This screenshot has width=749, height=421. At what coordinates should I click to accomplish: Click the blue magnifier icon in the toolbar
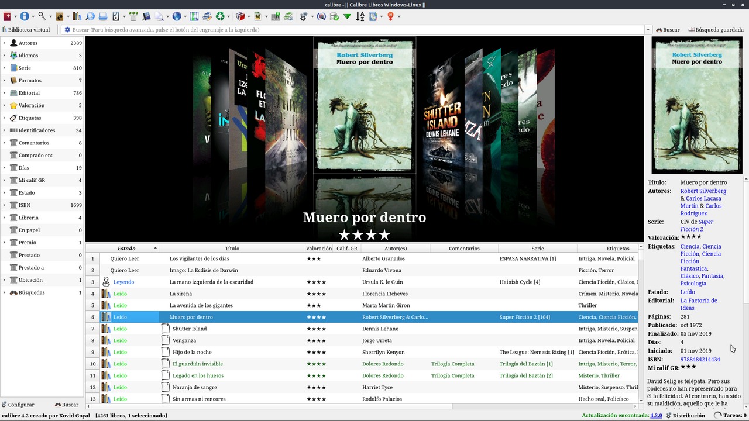90,16
